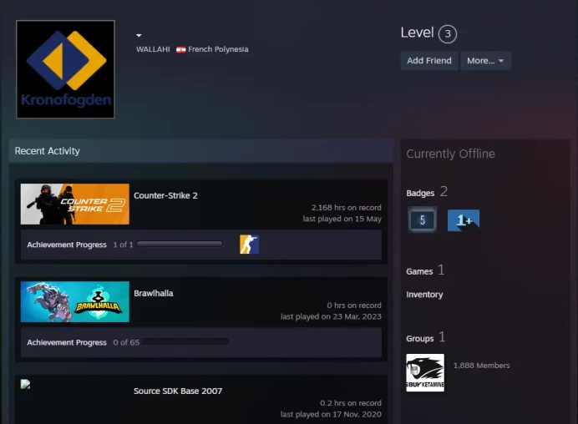Open the Brawlhalla game banner
This screenshot has height=424, width=578.
click(x=75, y=301)
